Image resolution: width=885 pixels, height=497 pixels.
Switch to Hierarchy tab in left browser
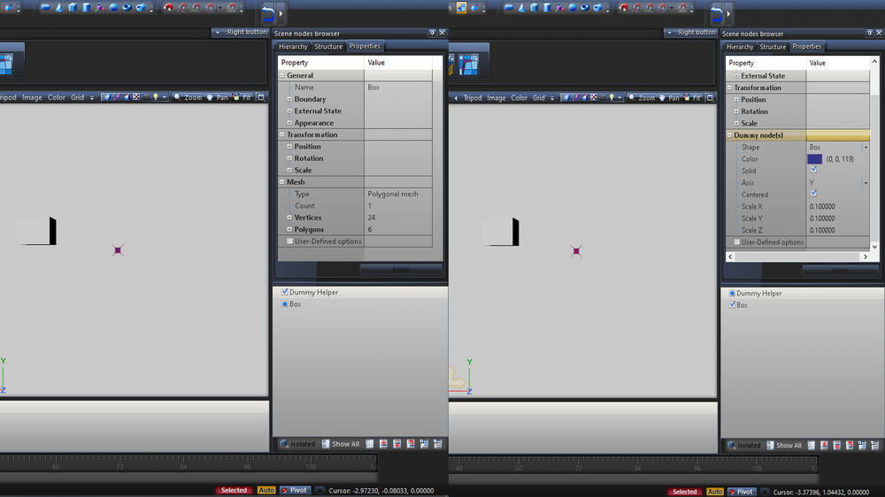(293, 47)
